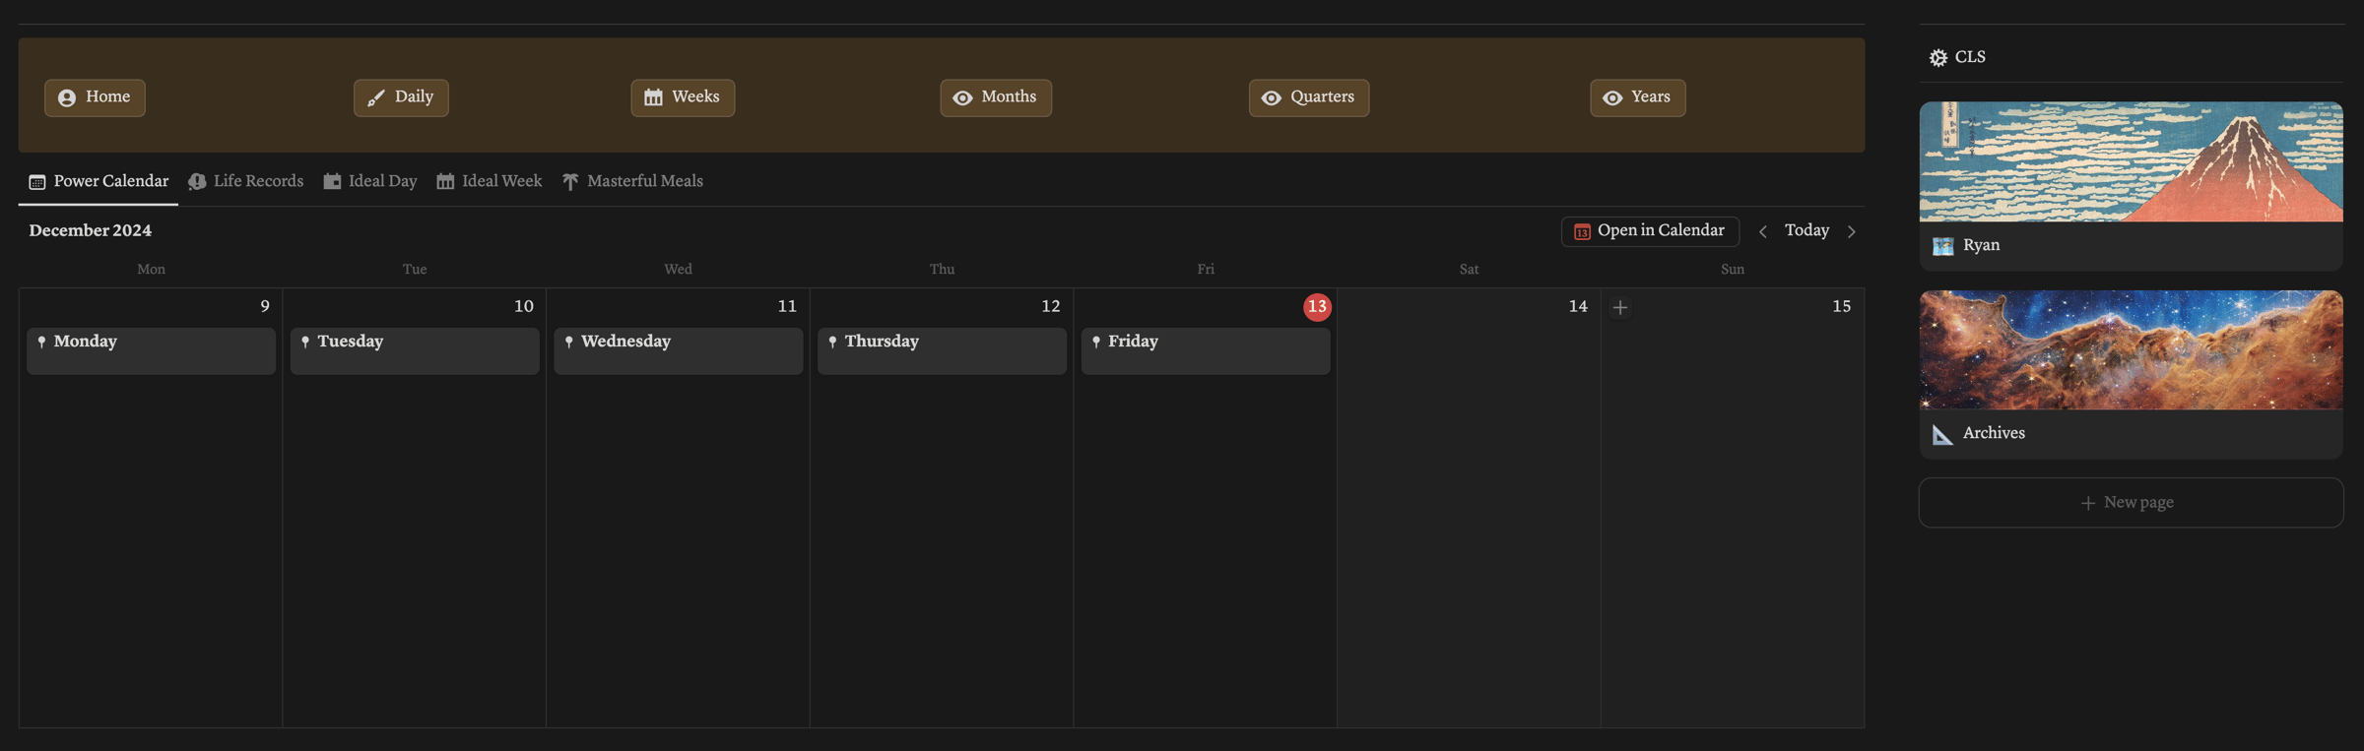Switch to the Power Calendar tab
The width and height of the screenshot is (2364, 751).
click(x=98, y=181)
